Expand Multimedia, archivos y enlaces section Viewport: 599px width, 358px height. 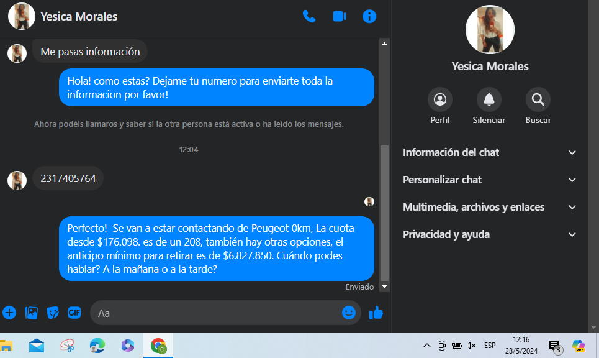pyautogui.click(x=490, y=207)
